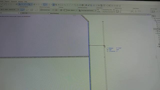This screenshot has height=90, width=160.
Task: Select the rectangular wall geometry method
Action: 32,10
